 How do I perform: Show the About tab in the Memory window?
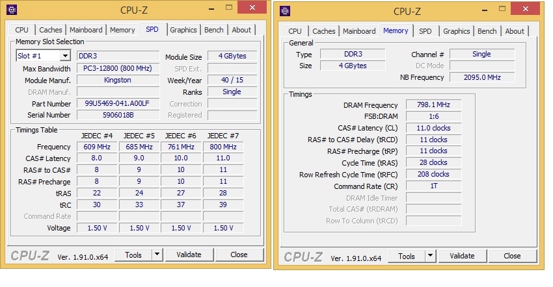[x=515, y=31]
